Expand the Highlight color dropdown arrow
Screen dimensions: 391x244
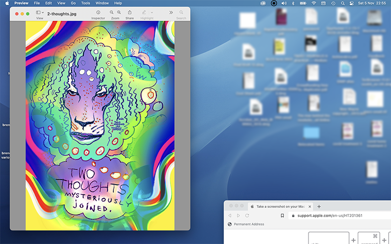(152, 13)
